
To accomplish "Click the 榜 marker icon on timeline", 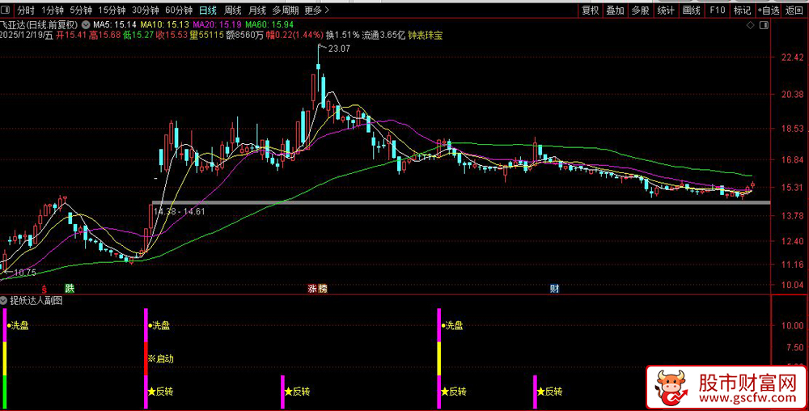I will (x=323, y=288).
